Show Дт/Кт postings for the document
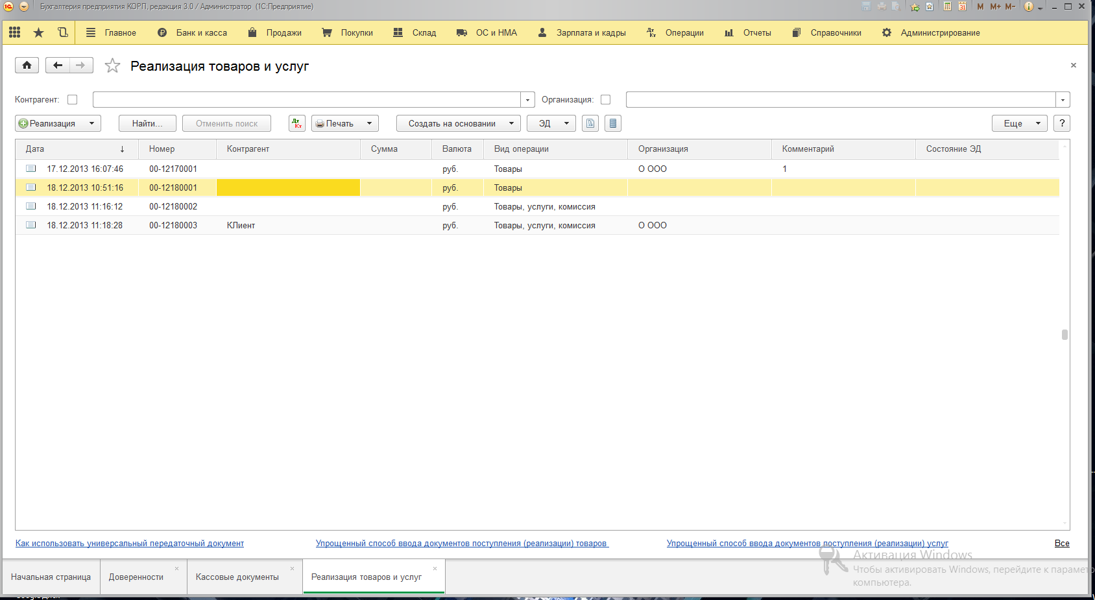 [297, 123]
